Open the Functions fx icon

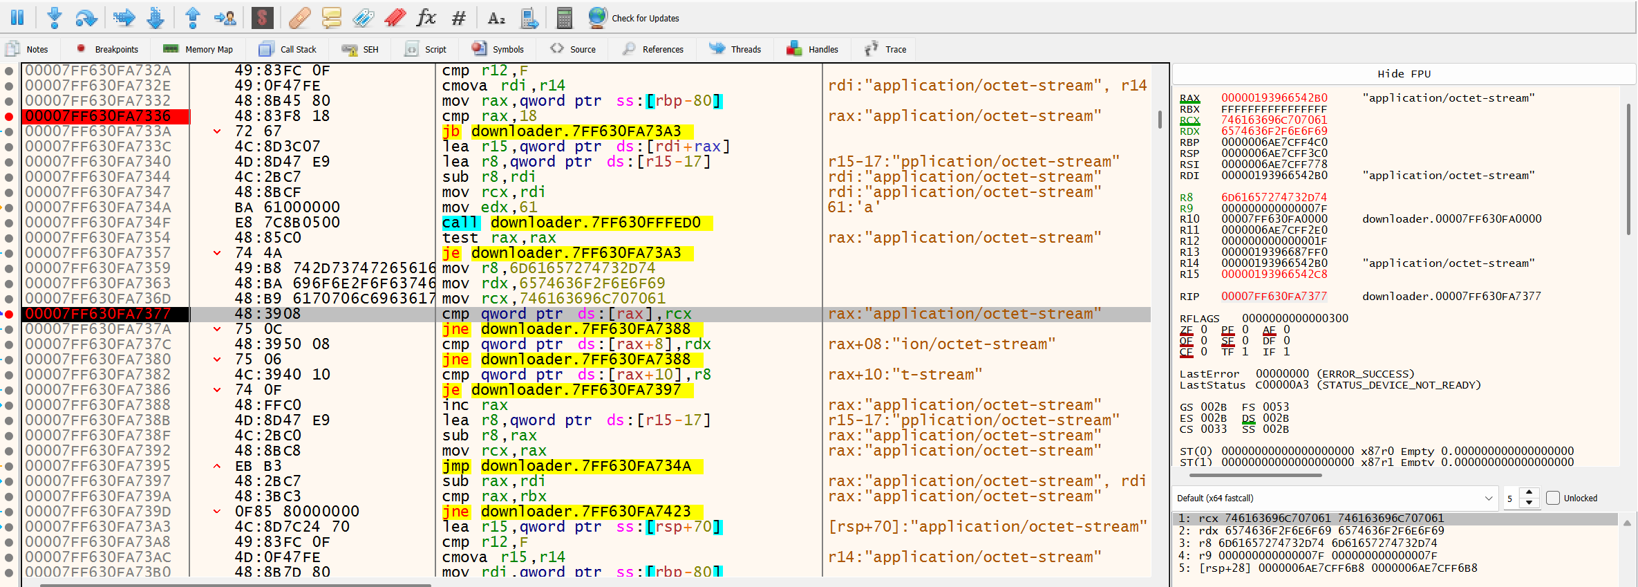[426, 18]
